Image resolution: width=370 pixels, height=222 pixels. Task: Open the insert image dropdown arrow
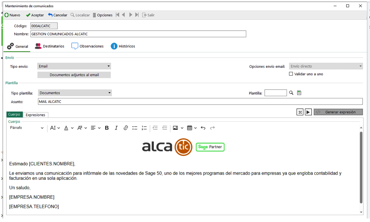tap(182, 128)
